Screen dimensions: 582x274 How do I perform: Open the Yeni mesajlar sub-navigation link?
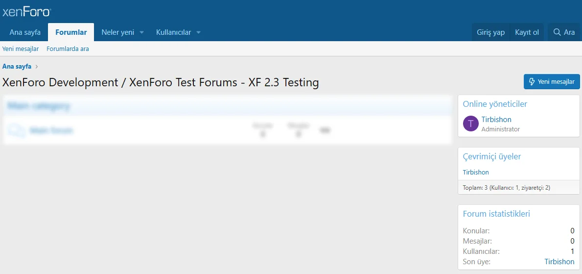(x=21, y=49)
